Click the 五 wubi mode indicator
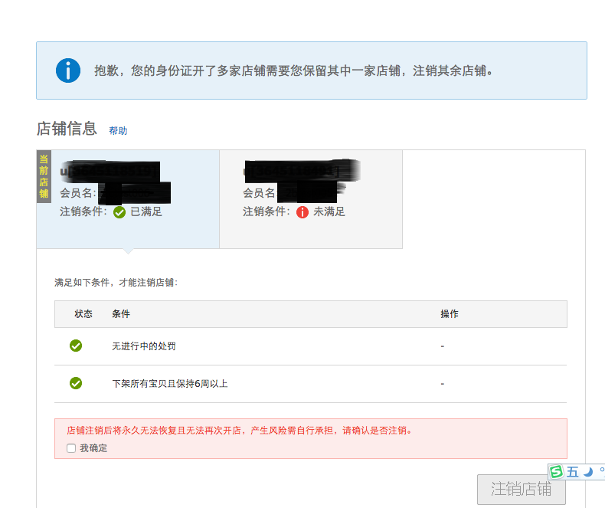 [x=573, y=472]
